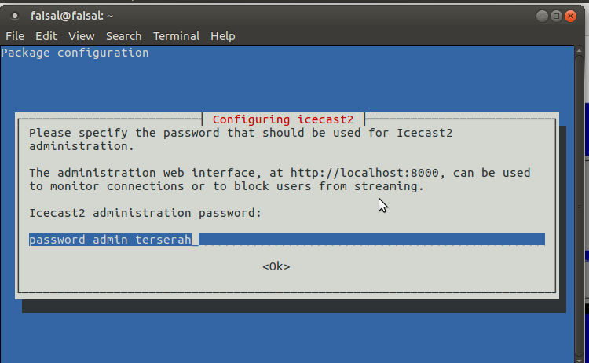Open the Search menu
Image resolution: width=589 pixels, height=363 pixels.
point(123,36)
